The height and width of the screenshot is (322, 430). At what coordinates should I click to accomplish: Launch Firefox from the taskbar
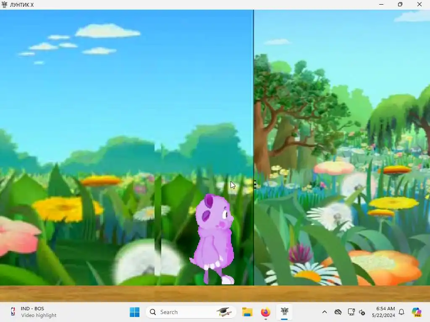[x=265, y=312]
